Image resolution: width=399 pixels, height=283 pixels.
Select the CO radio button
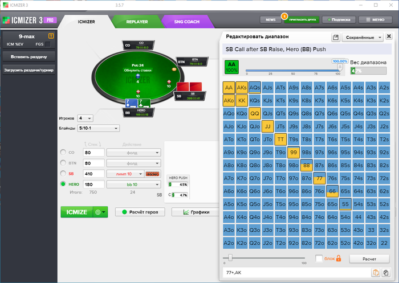click(x=63, y=152)
